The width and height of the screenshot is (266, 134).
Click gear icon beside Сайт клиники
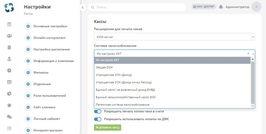tap(28, 107)
